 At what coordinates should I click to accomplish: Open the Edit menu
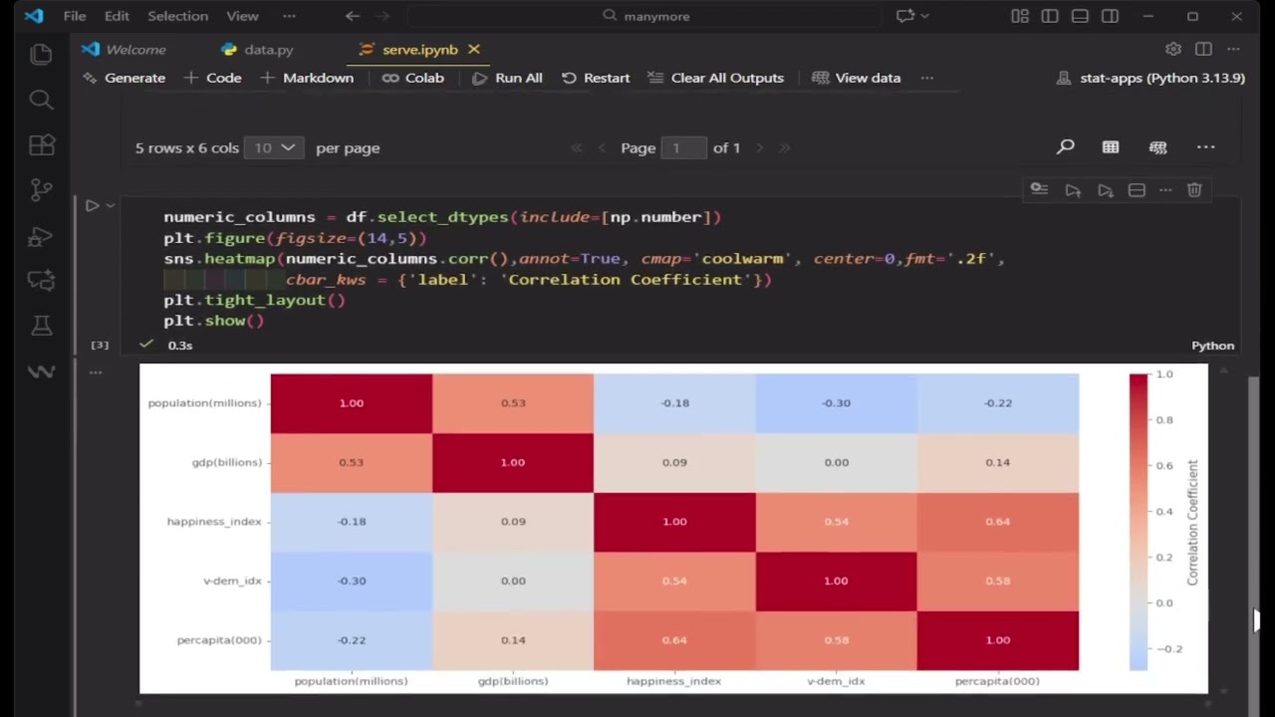[x=117, y=16]
